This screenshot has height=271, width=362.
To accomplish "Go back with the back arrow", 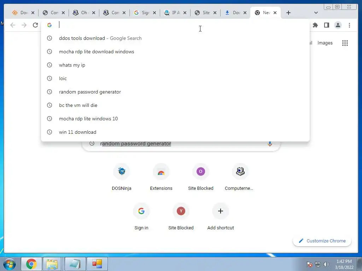I will click(x=13, y=25).
